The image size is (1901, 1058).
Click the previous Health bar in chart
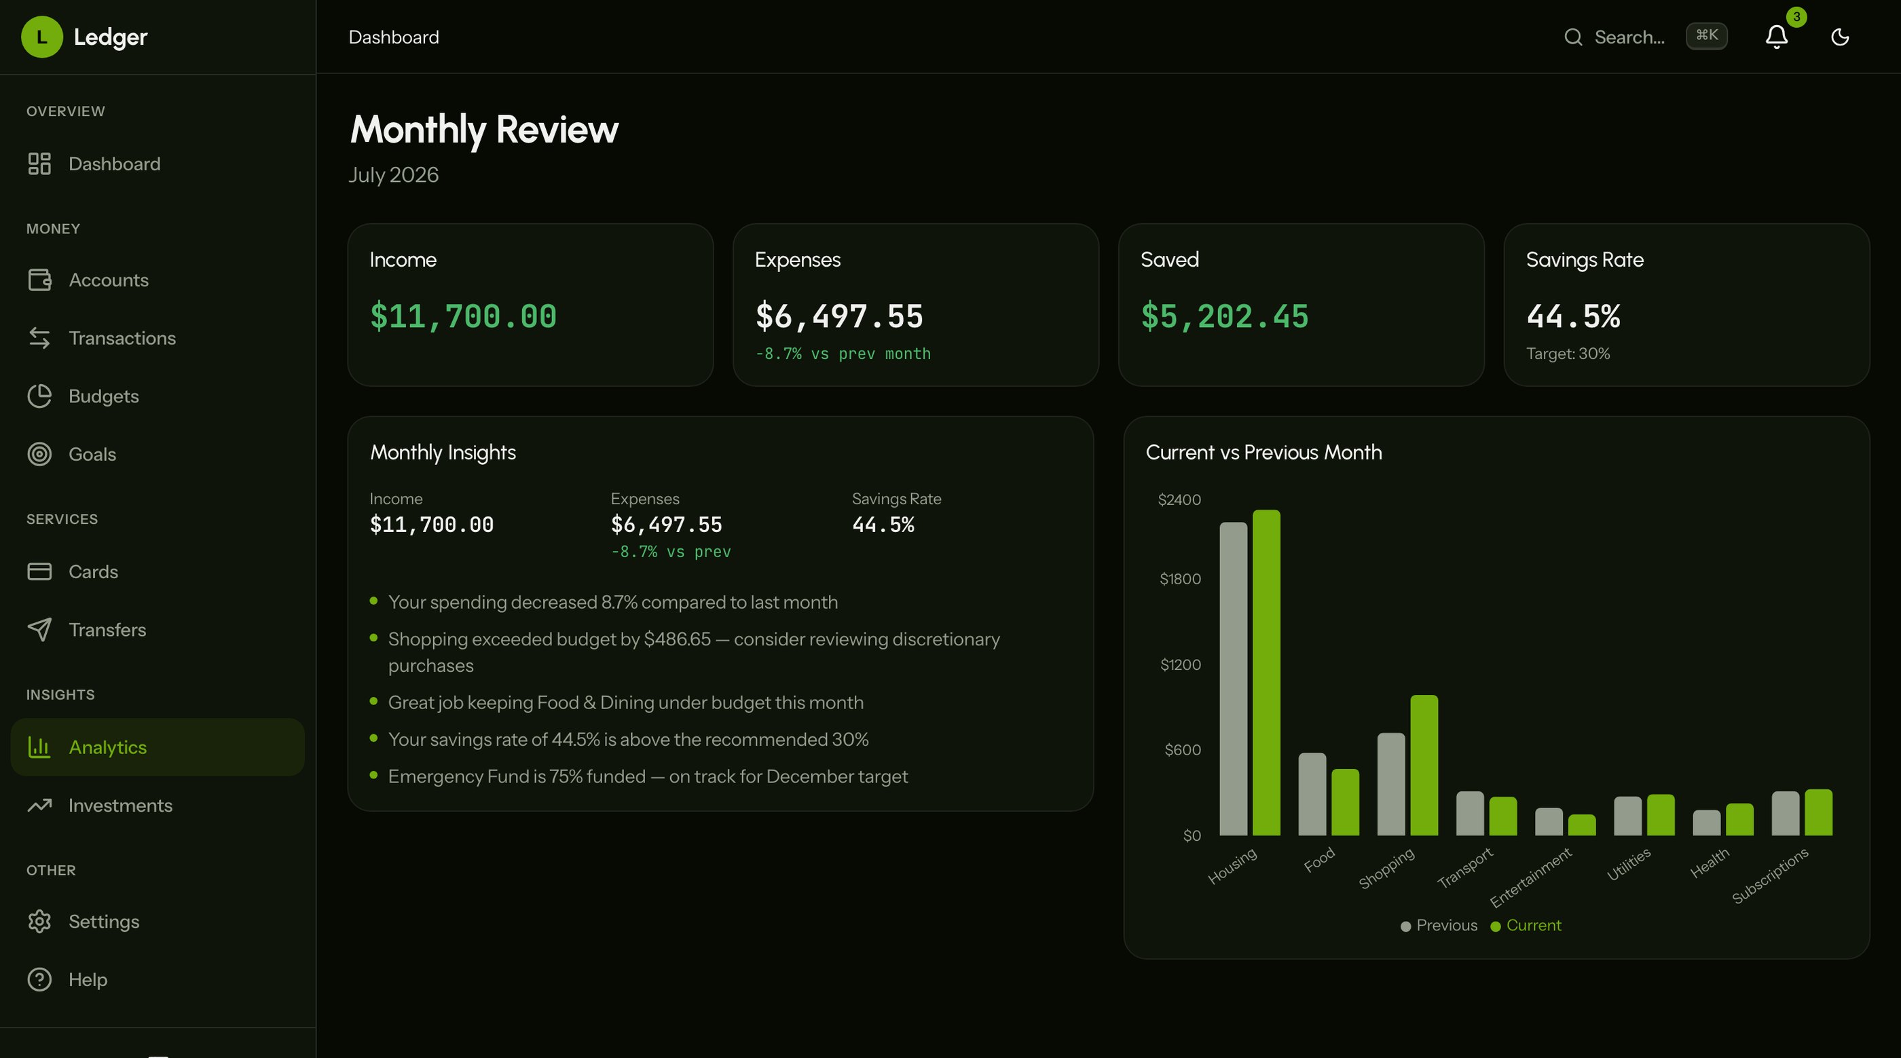(1706, 823)
